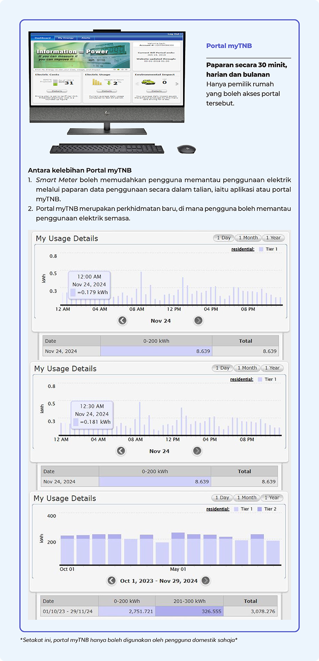Open Details under Electric Usage

tap(106, 91)
